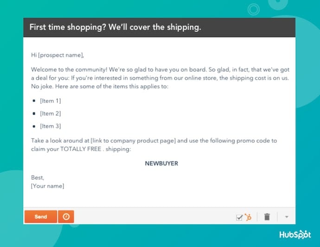This screenshot has height=247, width=320.
Task: Discard draft with the trash icon
Action: [x=267, y=216]
